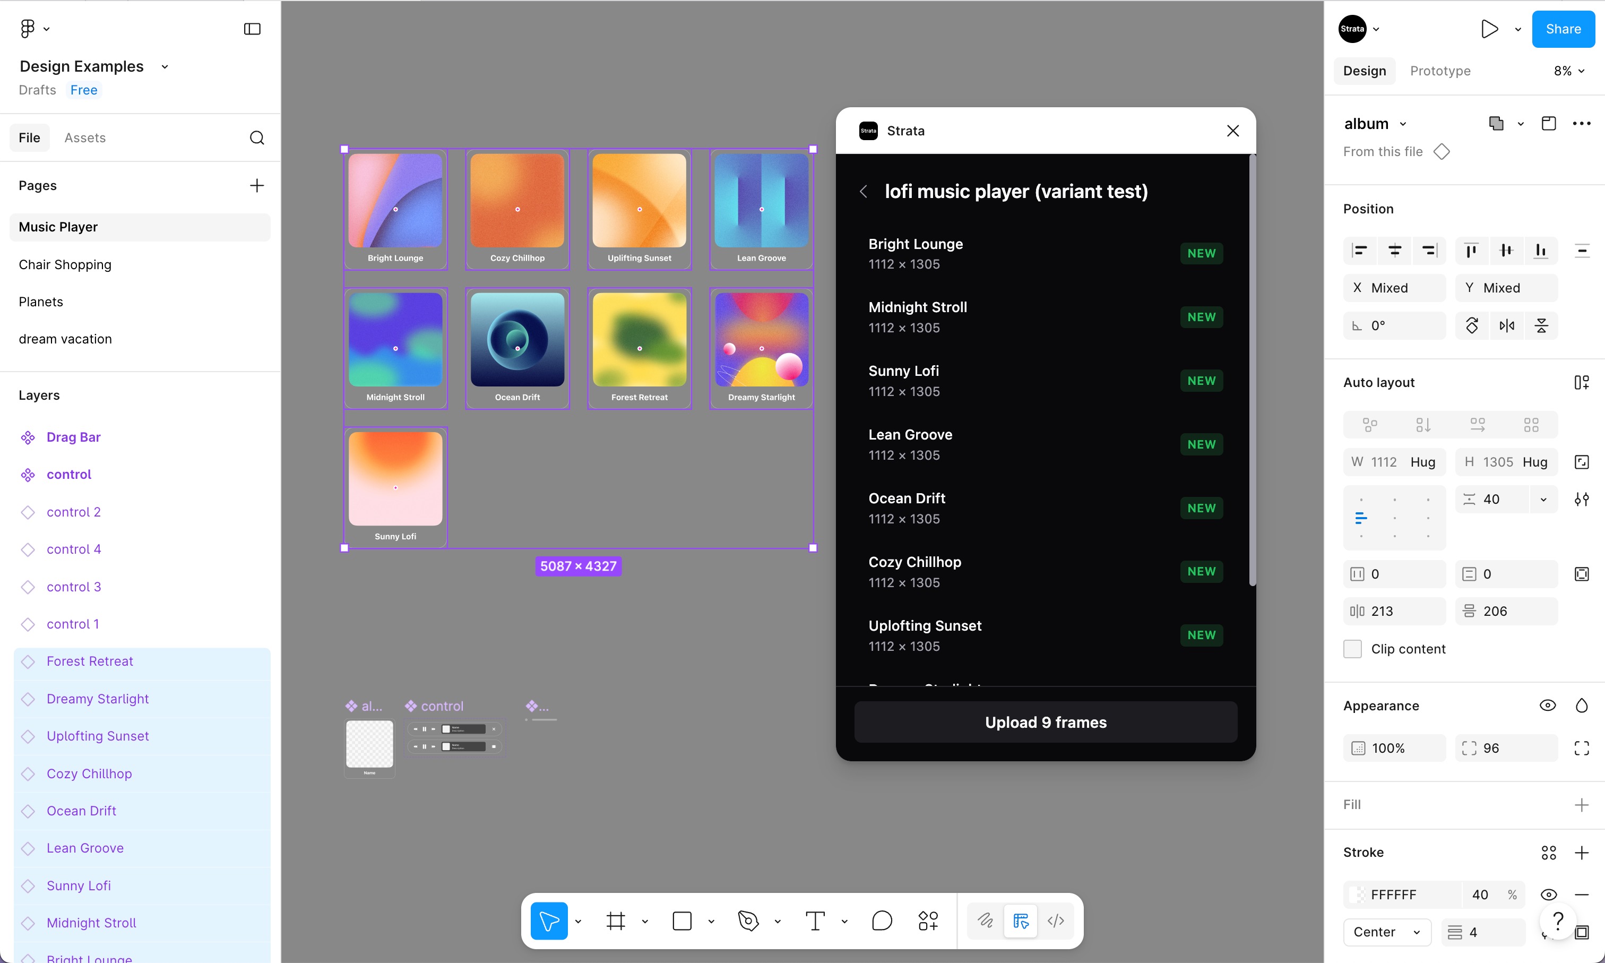This screenshot has width=1605, height=963.
Task: Close the Strata plugin window
Action: point(1232,131)
